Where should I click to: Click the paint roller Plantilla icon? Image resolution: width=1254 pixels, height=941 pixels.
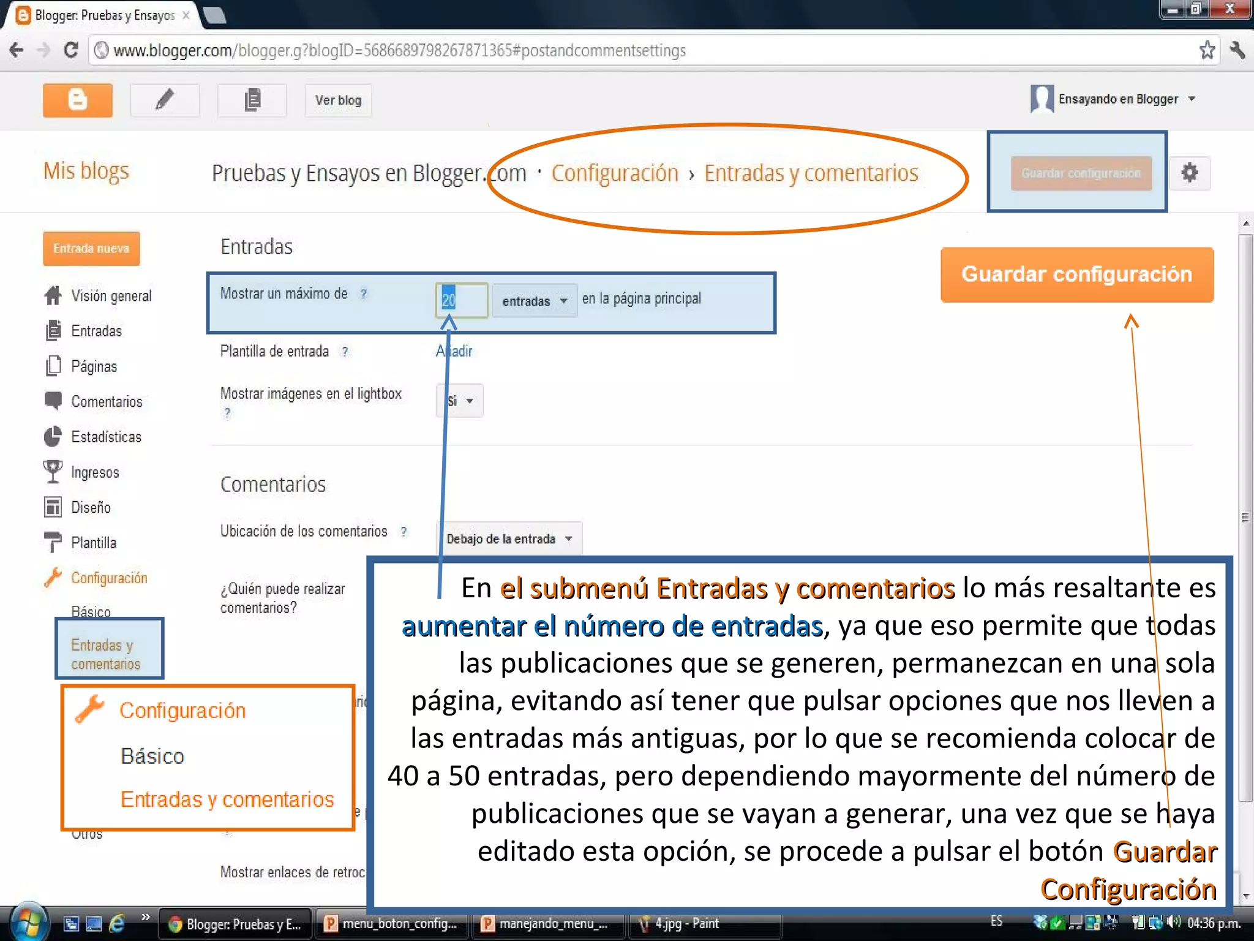pyautogui.click(x=53, y=542)
